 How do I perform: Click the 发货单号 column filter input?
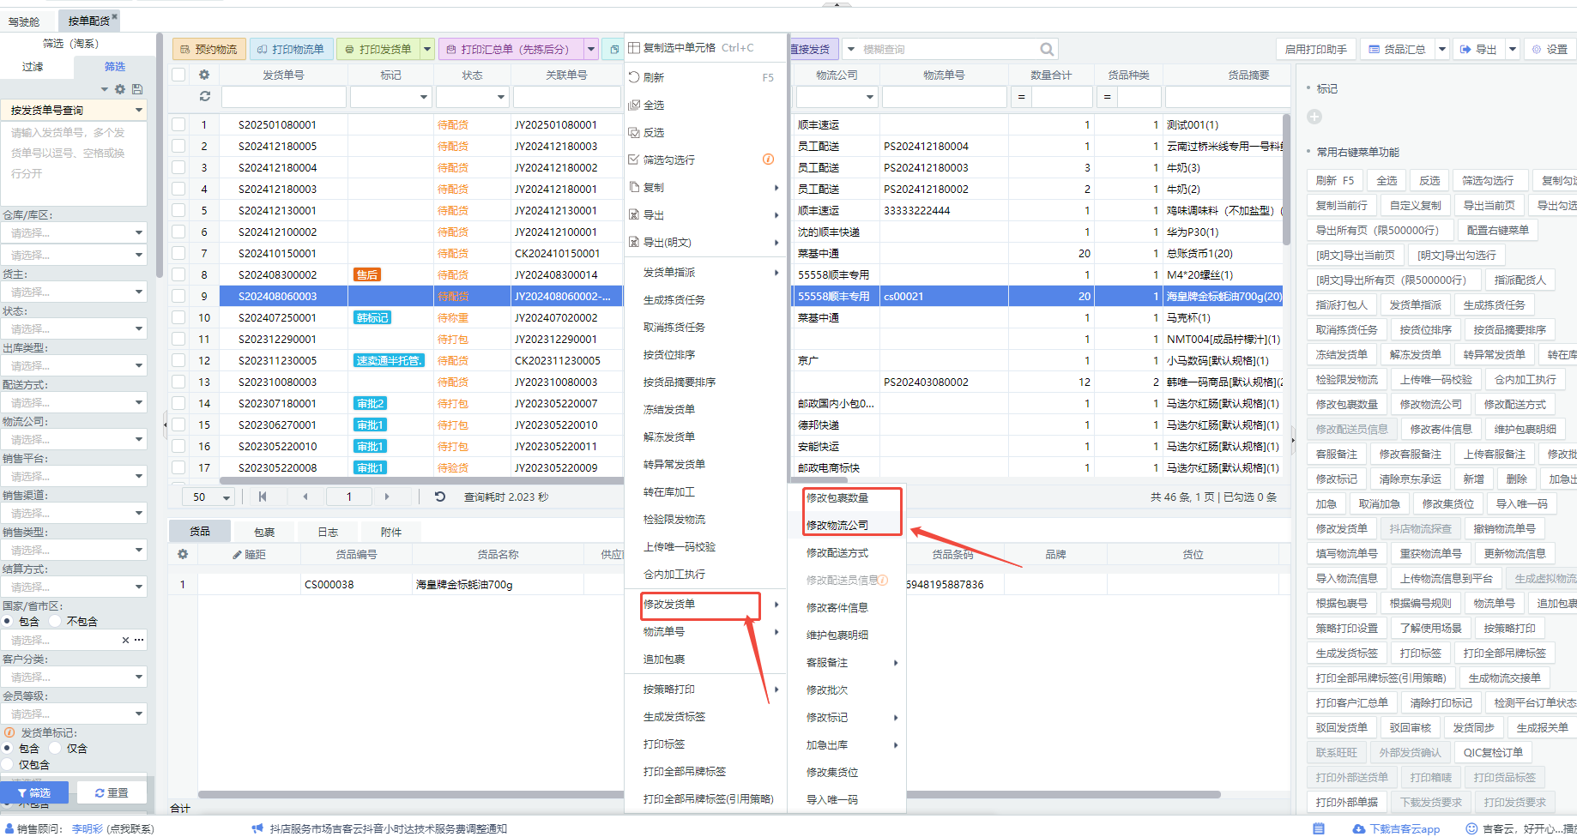point(283,97)
